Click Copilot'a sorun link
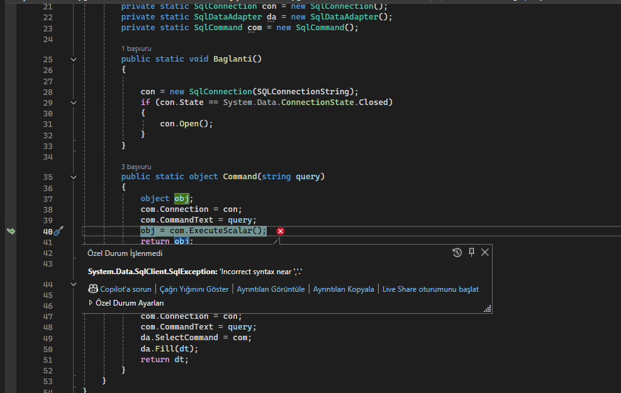The width and height of the screenshot is (621, 393). tap(126, 289)
